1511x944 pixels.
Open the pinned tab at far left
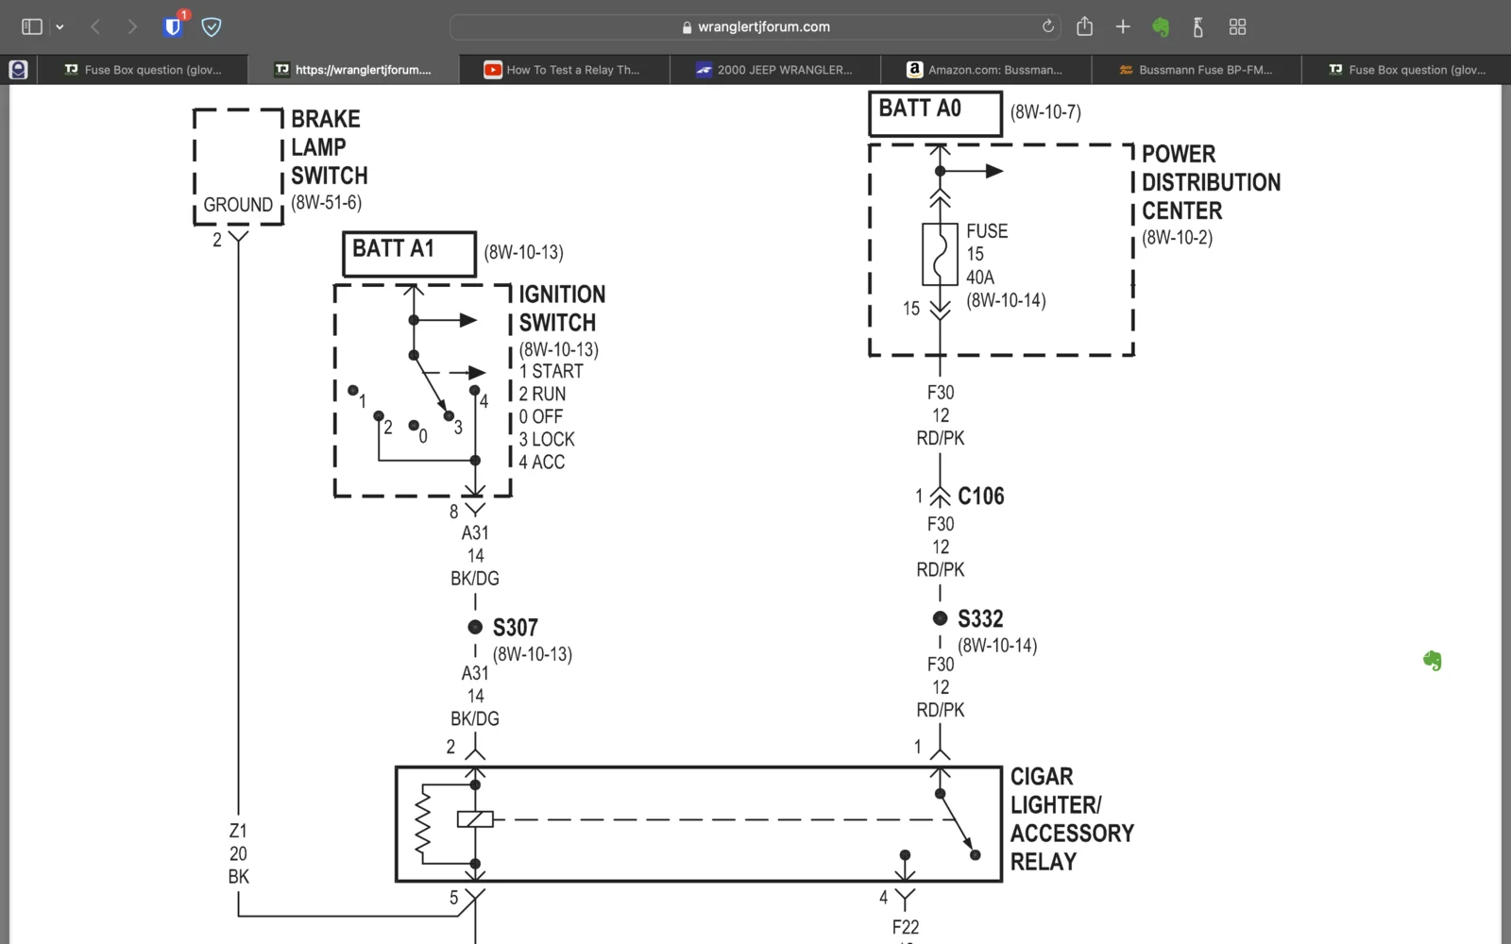pos(18,69)
